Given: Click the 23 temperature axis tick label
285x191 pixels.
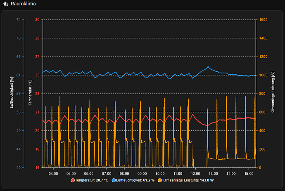Looking at the screenshot, I should pyautogui.click(x=37, y=94).
